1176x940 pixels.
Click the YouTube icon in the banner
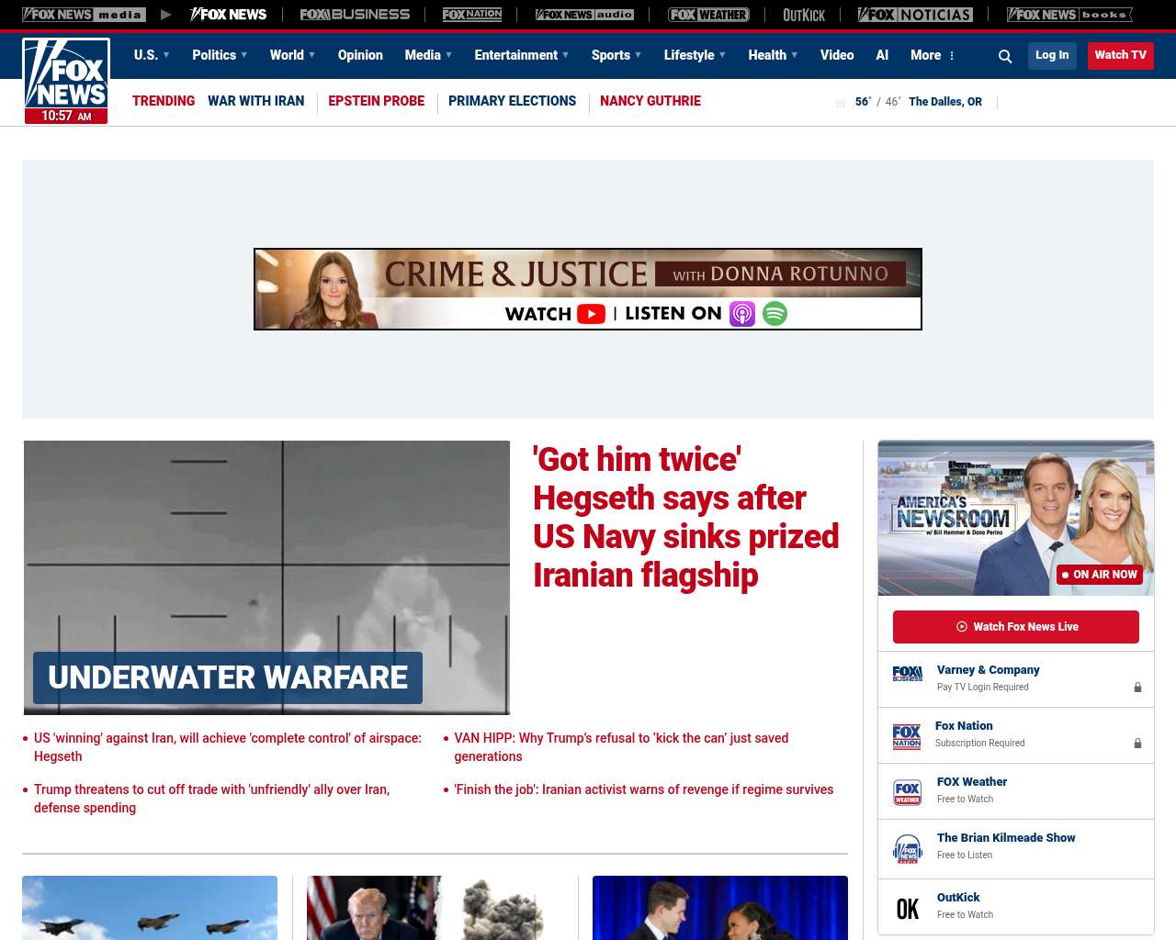pos(591,314)
